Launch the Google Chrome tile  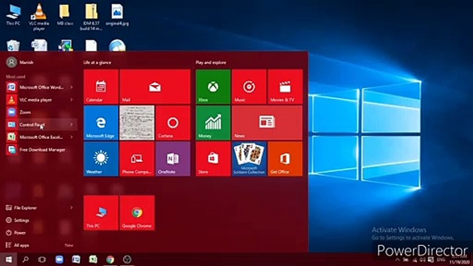(x=137, y=213)
